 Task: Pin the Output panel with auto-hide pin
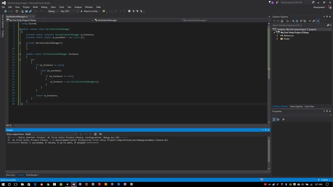[266, 130]
